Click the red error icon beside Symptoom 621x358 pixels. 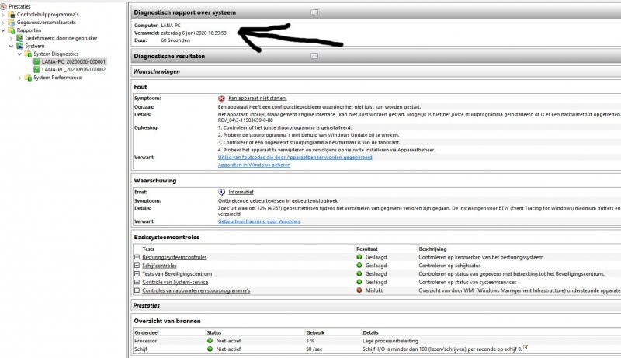[x=222, y=99]
